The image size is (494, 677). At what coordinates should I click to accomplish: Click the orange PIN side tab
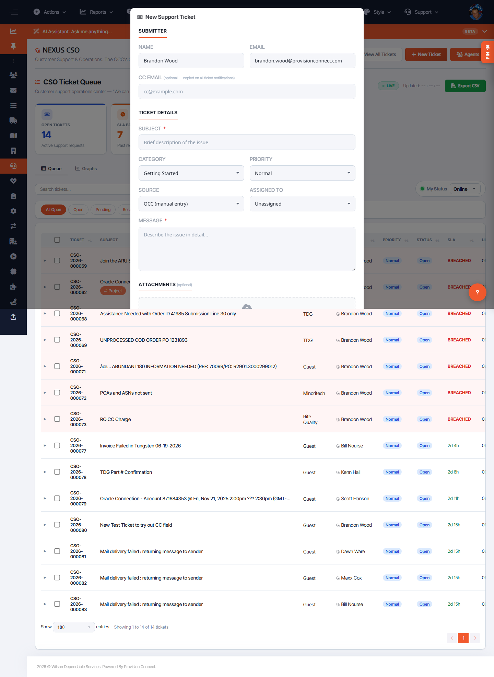tap(487, 52)
